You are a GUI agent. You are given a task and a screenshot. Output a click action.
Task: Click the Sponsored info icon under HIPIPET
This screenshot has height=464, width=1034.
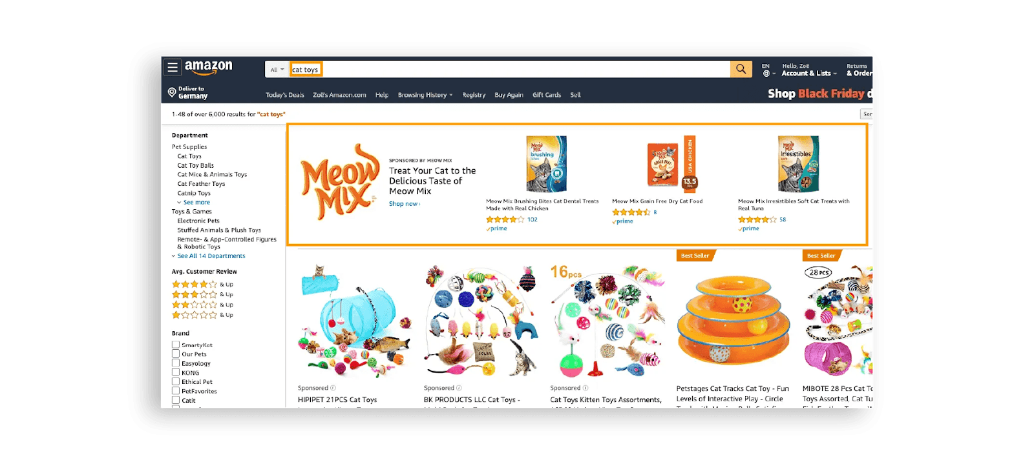click(x=333, y=388)
